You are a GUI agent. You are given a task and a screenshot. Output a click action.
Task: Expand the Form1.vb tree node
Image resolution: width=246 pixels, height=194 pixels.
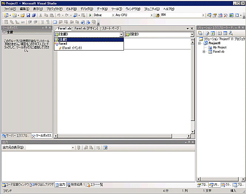pos(204,52)
